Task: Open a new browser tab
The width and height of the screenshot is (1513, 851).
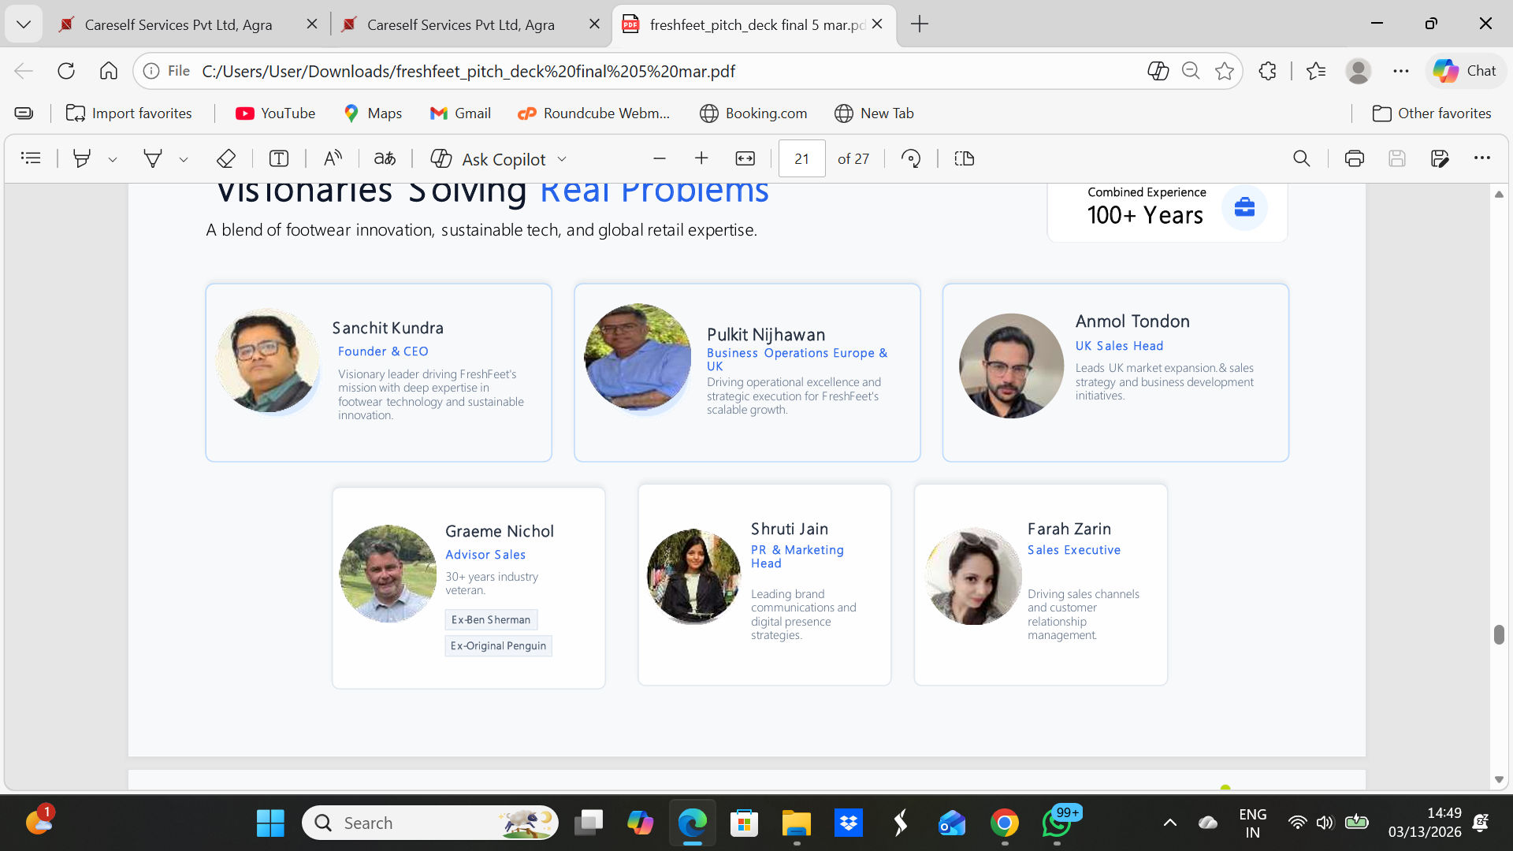Action: (919, 24)
